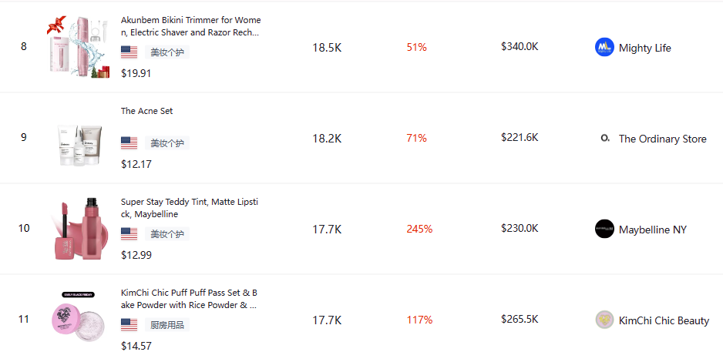Open The Acne Set product title
The image size is (723, 362).
147,111
